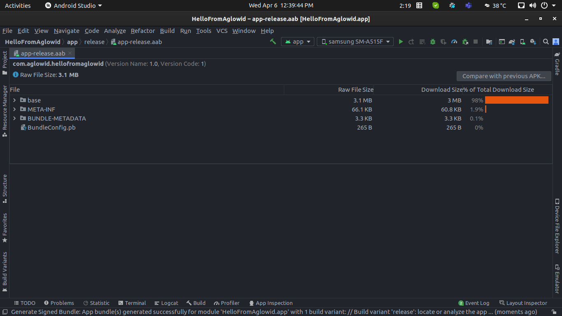The height and width of the screenshot is (316, 562).
Task: Expand the base folder in the tree
Action: (x=14, y=100)
